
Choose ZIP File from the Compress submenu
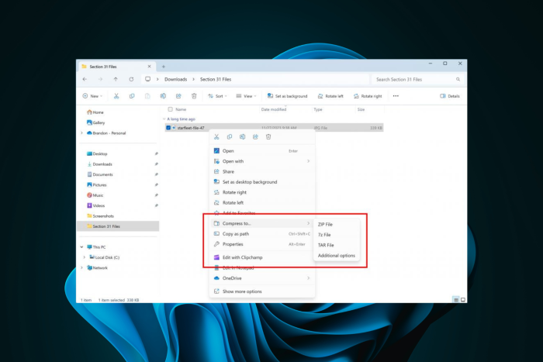point(326,224)
